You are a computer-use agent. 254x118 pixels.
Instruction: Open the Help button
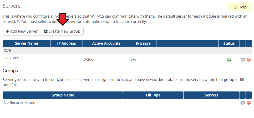(240, 7)
